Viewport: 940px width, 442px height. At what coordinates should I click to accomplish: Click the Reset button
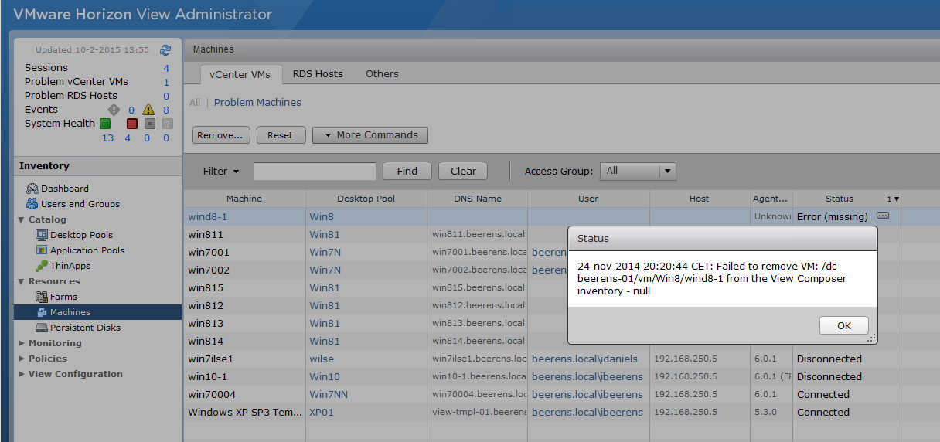click(280, 135)
